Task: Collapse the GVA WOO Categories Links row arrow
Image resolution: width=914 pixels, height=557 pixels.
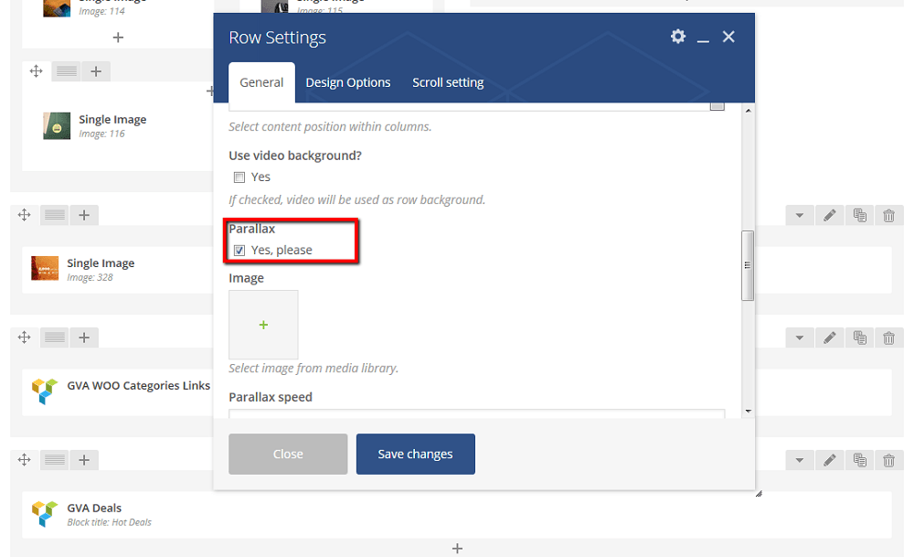Action: (x=800, y=337)
